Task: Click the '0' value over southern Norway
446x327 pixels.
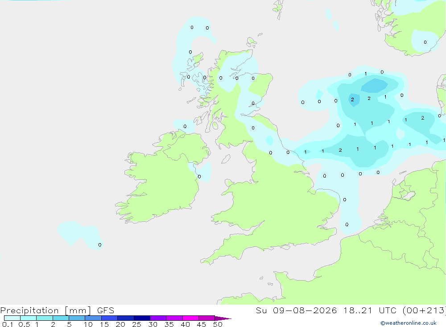Action: [x=425, y=42]
